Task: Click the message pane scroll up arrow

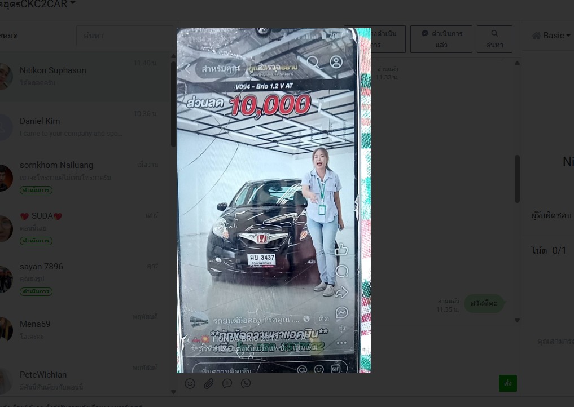Action: 517,63
